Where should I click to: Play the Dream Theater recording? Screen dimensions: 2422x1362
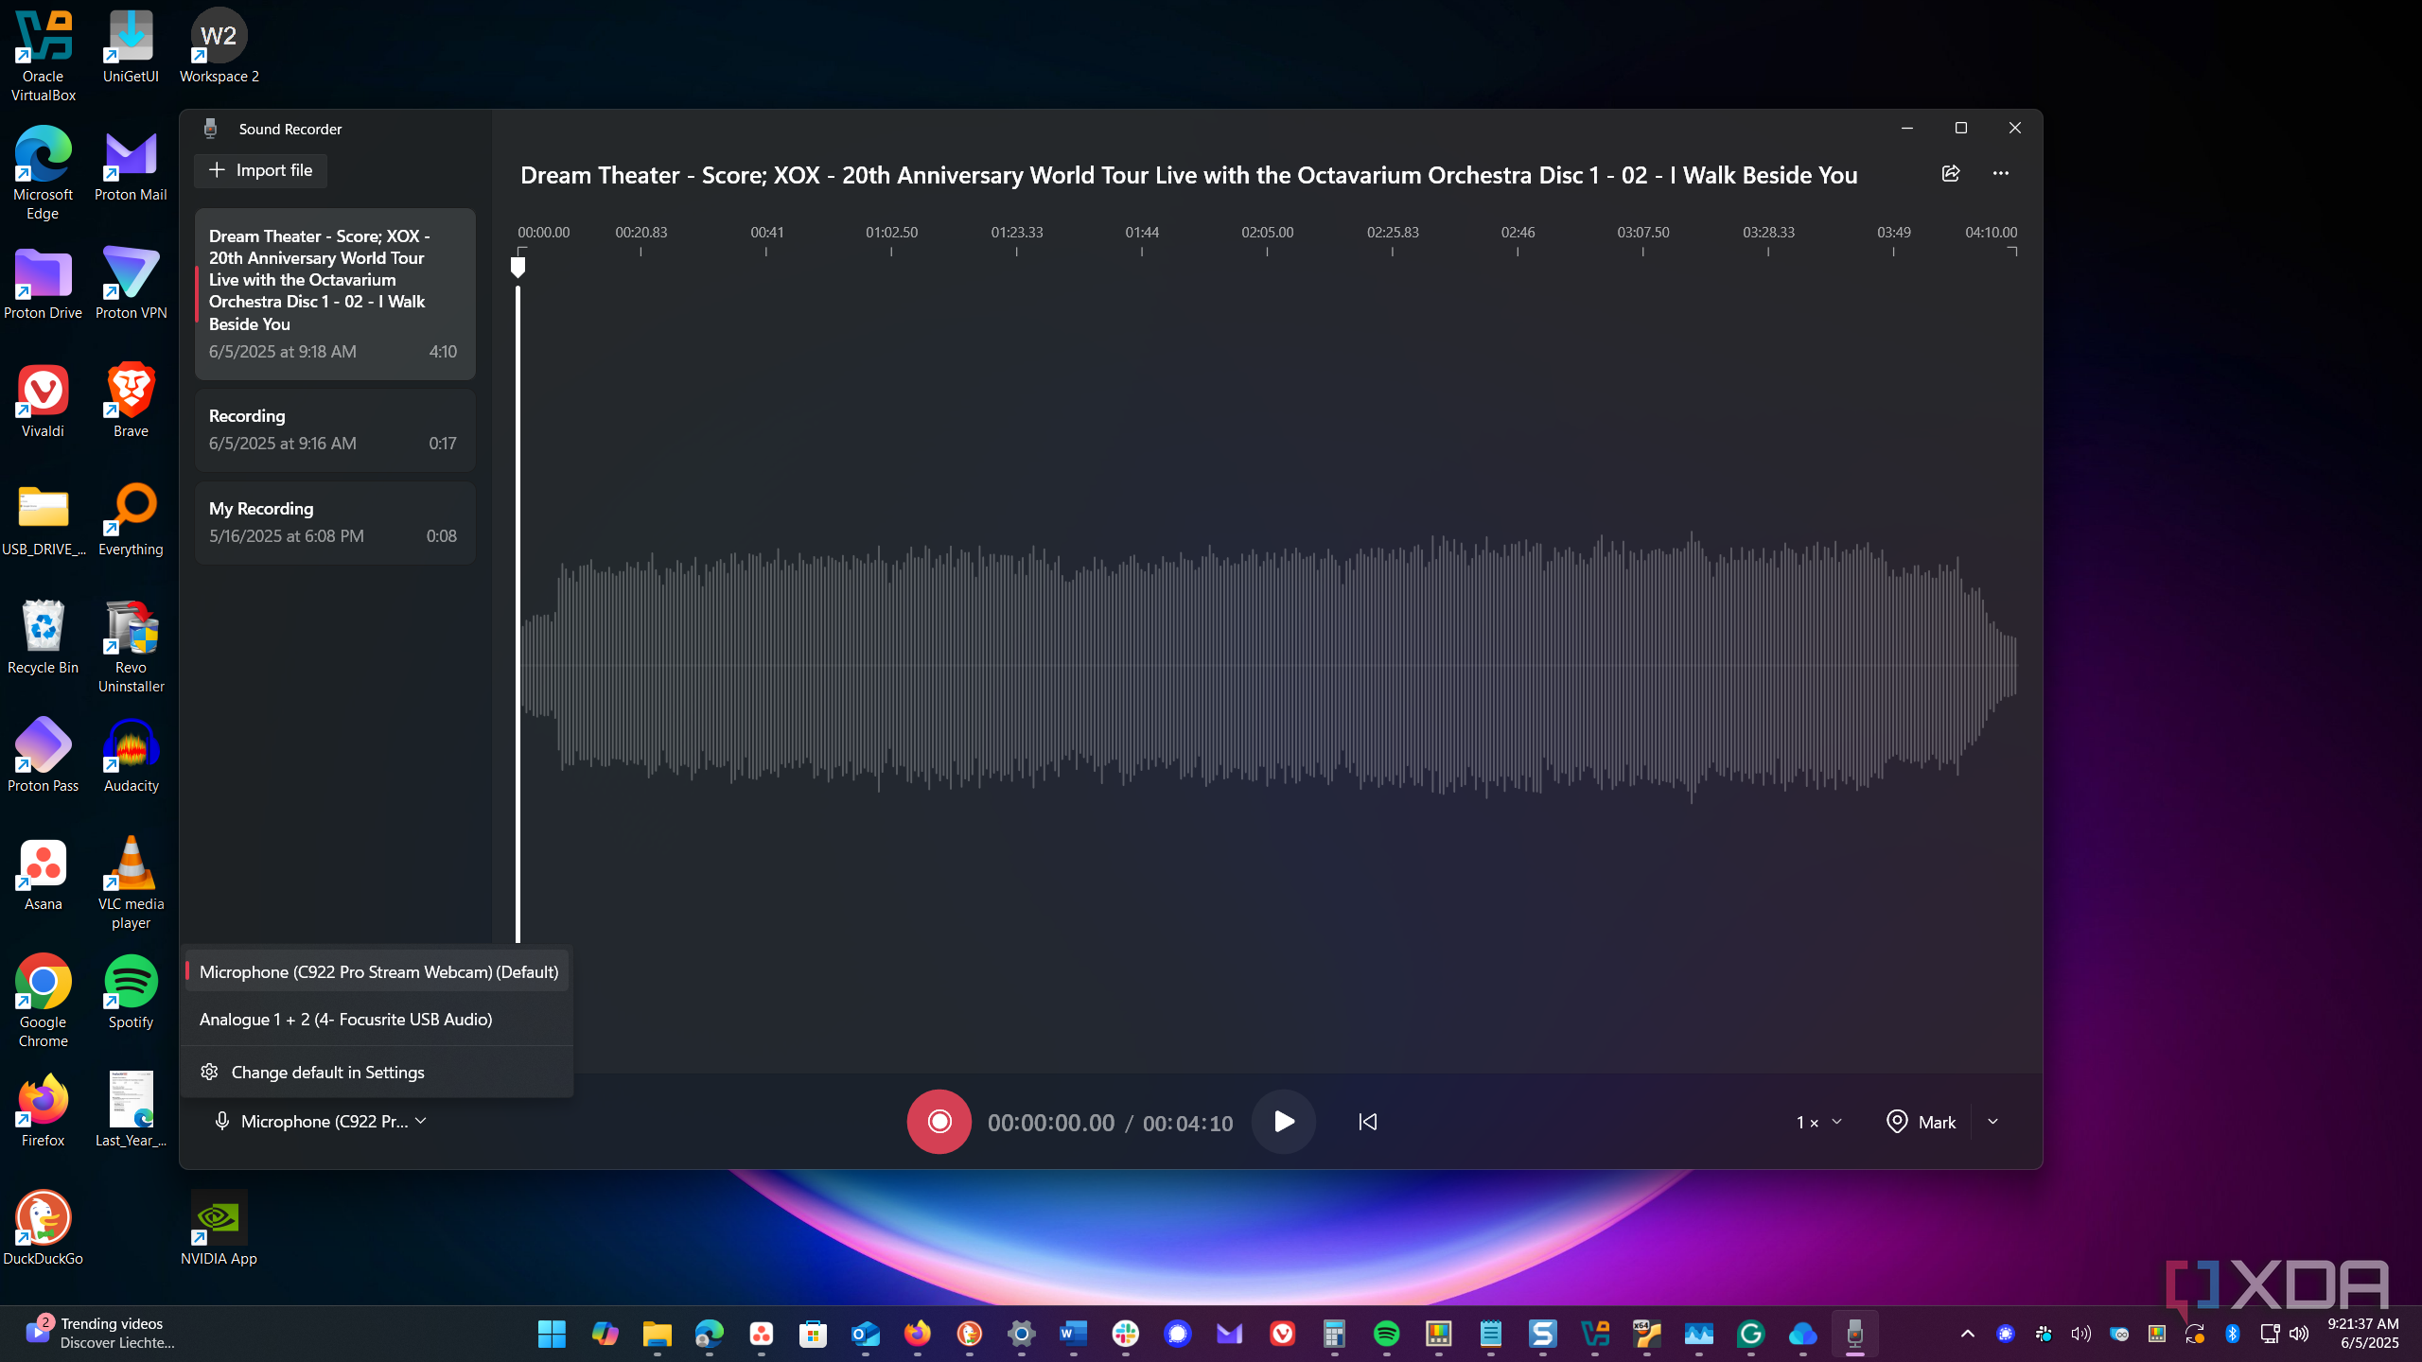1284,1122
